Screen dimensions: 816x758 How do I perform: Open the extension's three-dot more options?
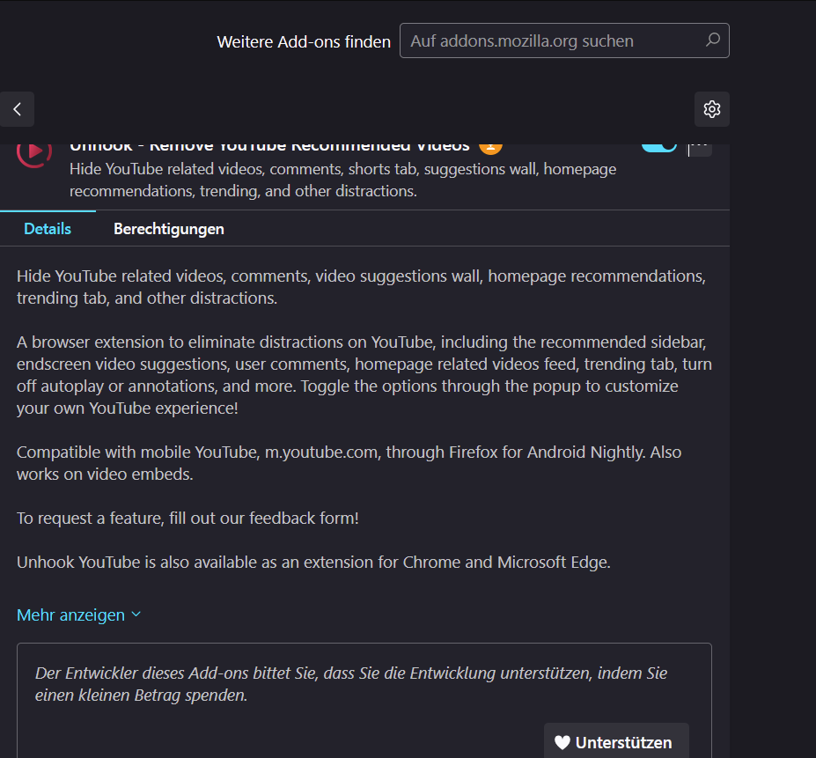pyautogui.click(x=700, y=146)
